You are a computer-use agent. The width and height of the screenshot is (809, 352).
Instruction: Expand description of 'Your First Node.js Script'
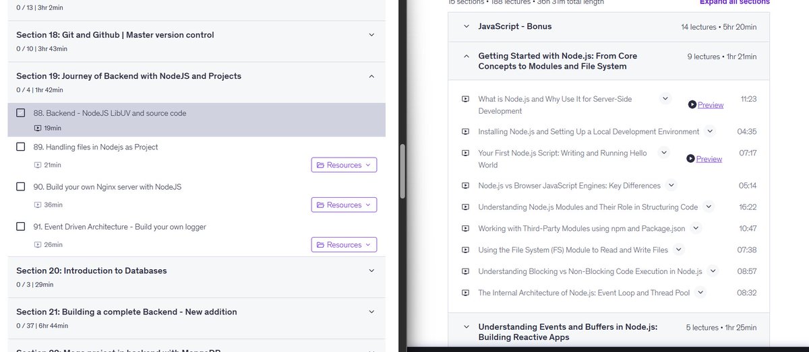(x=664, y=153)
